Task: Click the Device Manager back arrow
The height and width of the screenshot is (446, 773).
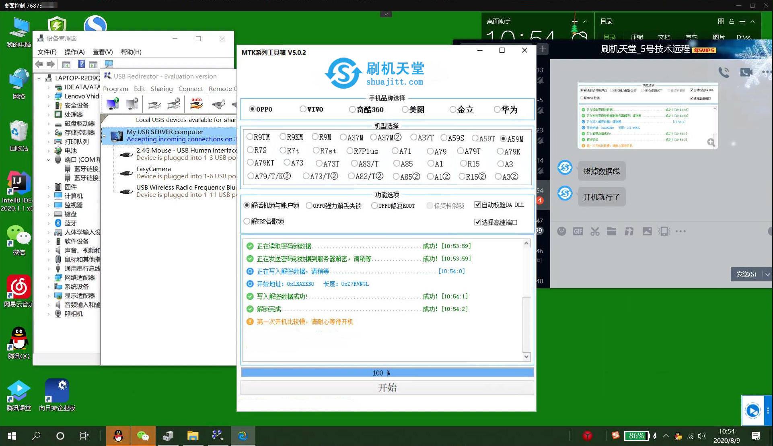Action: 39,64
